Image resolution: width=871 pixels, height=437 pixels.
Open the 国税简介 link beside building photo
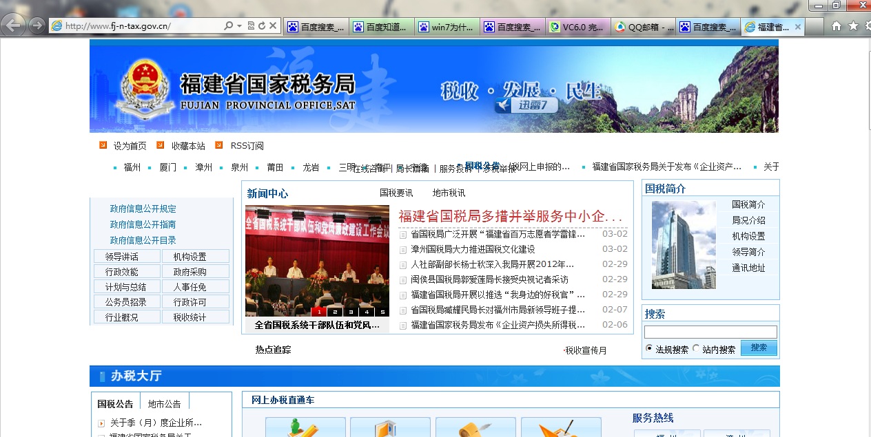point(748,204)
